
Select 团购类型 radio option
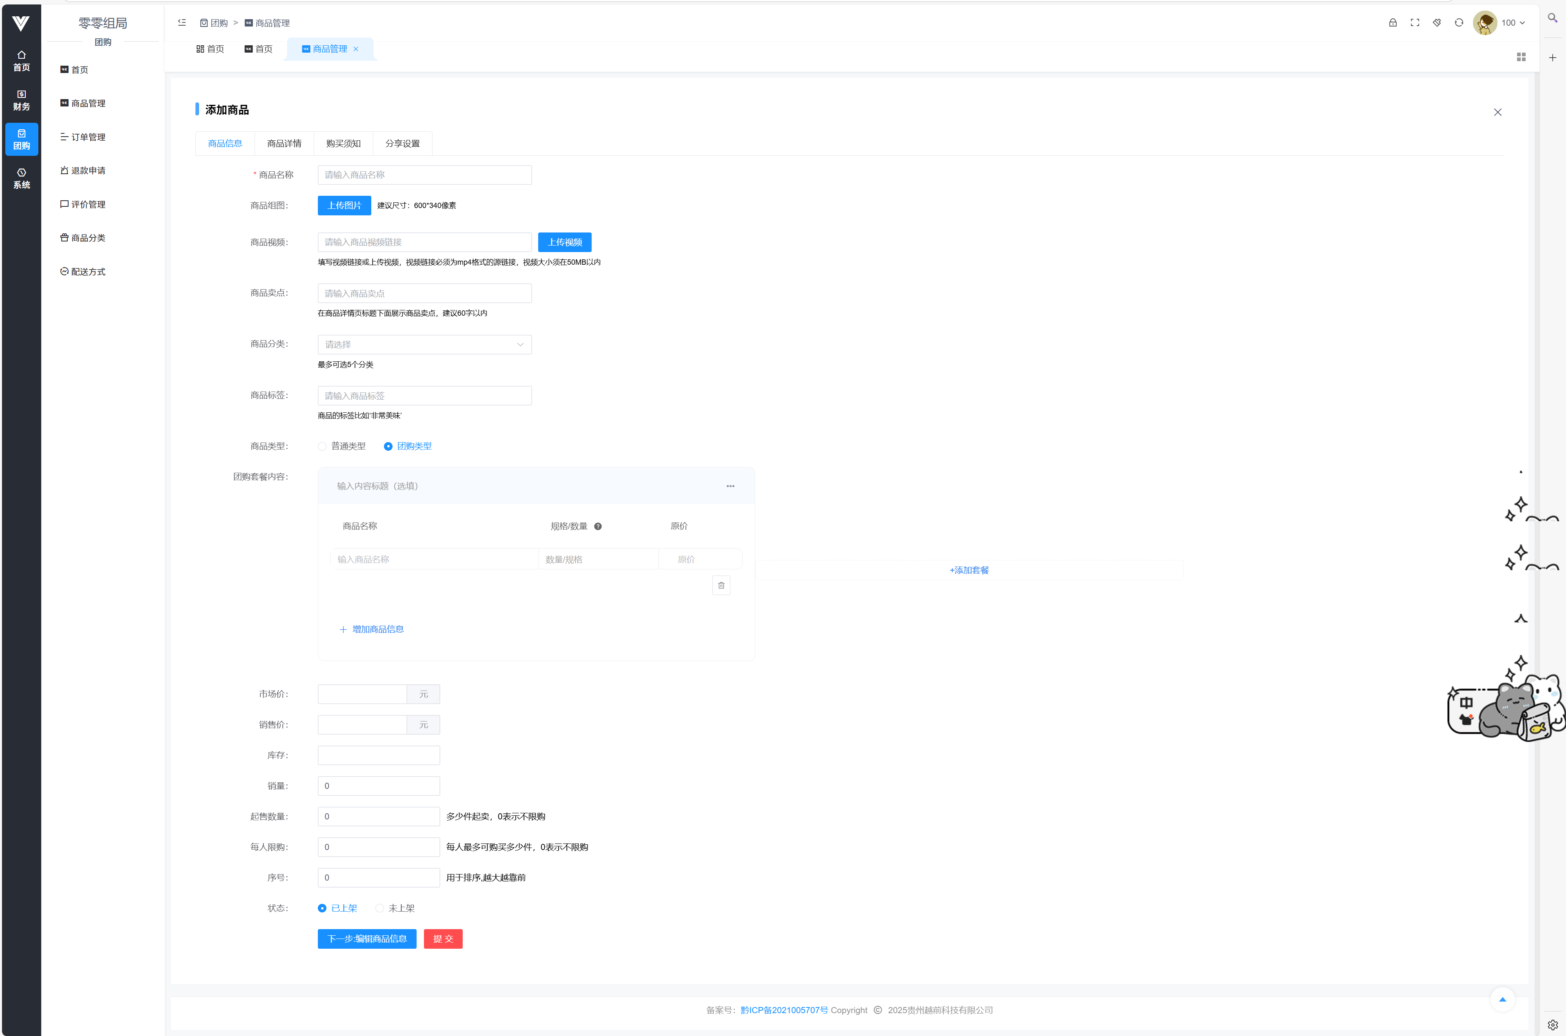tap(388, 447)
